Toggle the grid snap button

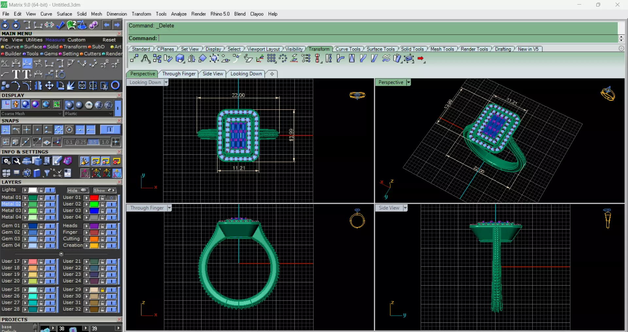click(116, 142)
